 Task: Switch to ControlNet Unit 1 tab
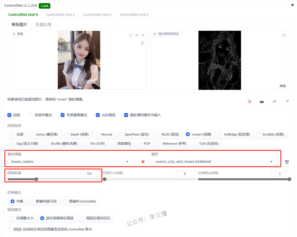point(60,14)
